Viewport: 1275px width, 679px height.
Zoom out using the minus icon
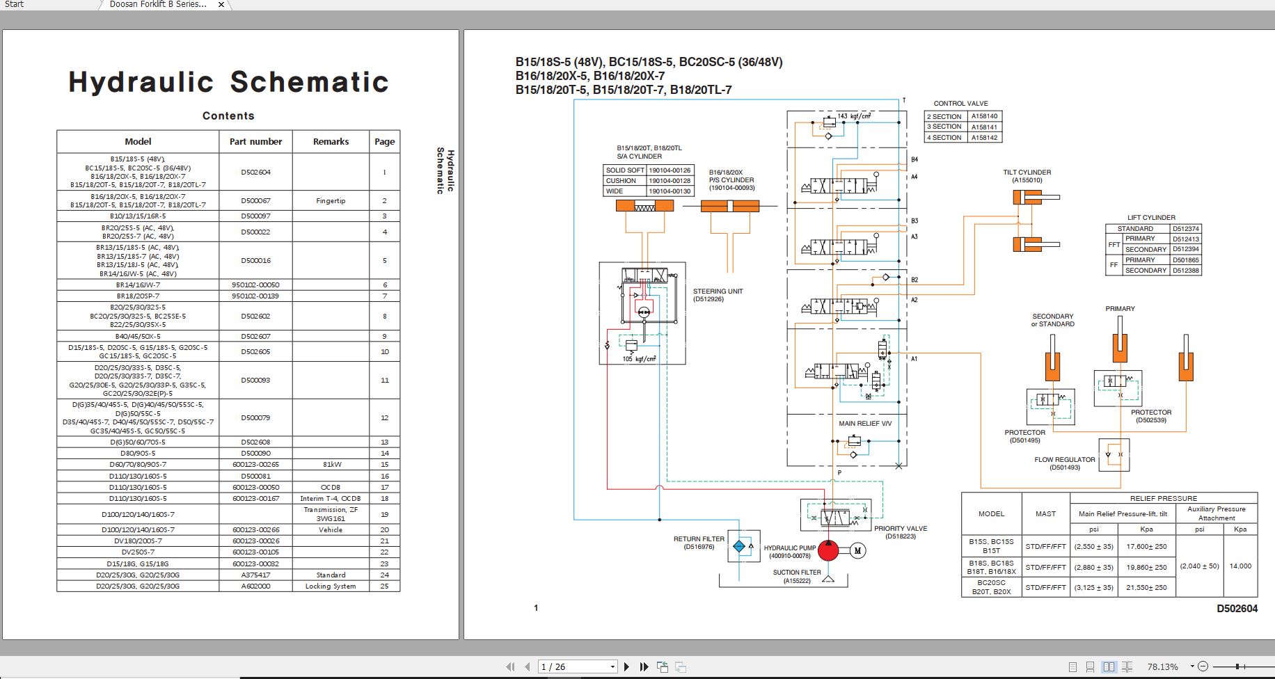pyautogui.click(x=1203, y=666)
